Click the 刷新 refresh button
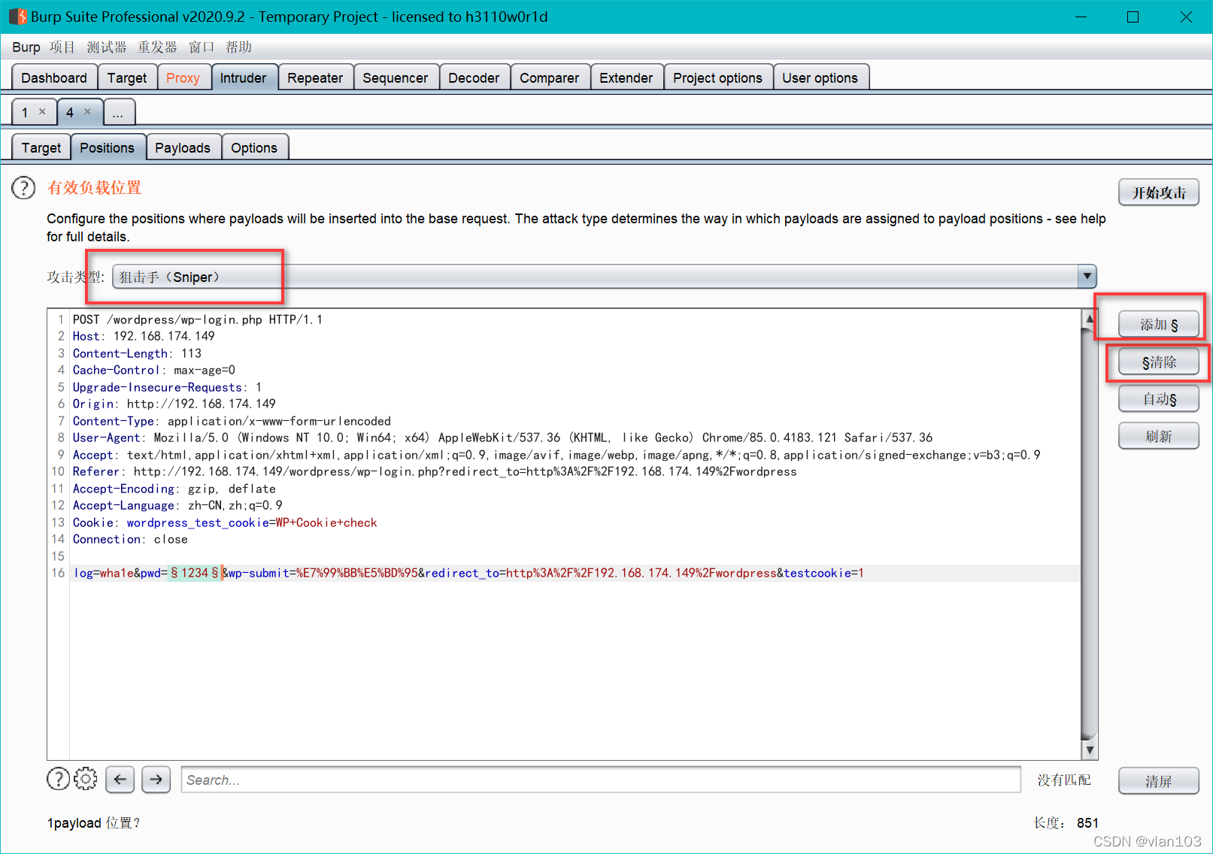The image size is (1213, 854). (1159, 436)
